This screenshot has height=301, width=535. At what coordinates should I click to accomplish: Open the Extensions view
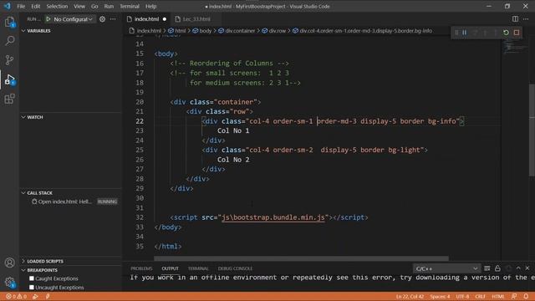(x=9, y=99)
